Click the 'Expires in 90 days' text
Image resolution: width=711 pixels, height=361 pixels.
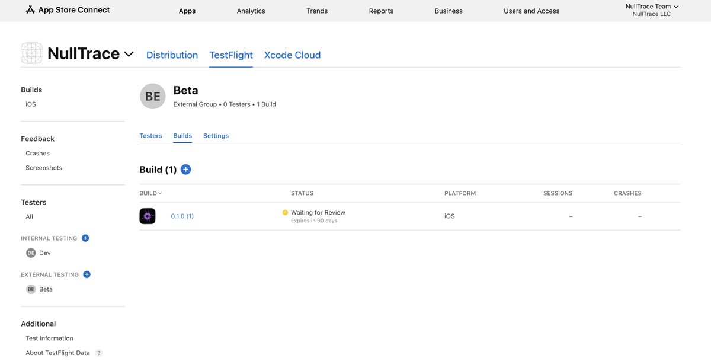click(x=314, y=221)
